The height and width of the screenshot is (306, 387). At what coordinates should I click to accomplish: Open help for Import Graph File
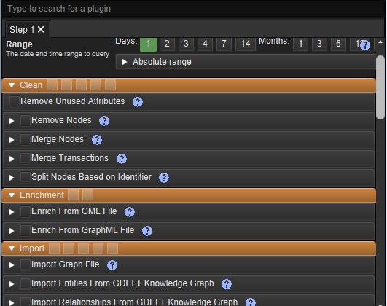112,265
